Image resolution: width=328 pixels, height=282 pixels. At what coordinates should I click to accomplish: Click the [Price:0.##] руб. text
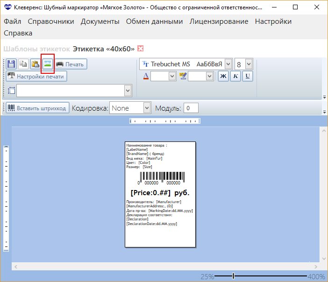(x=160, y=192)
